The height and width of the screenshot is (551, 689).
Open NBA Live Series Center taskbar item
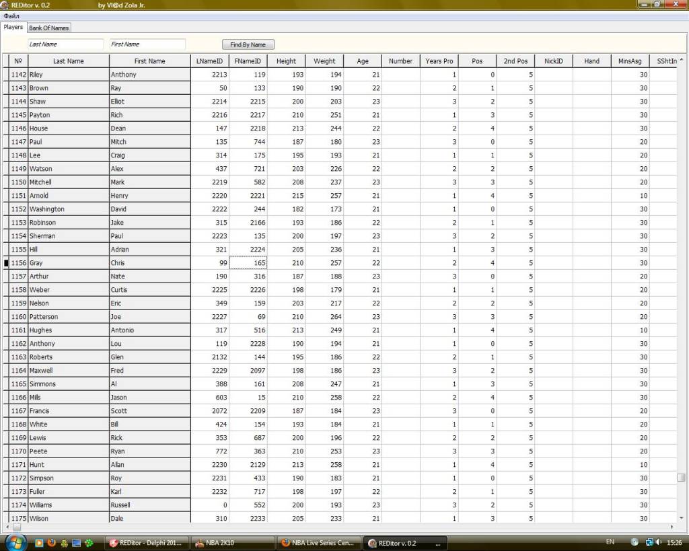(x=319, y=543)
